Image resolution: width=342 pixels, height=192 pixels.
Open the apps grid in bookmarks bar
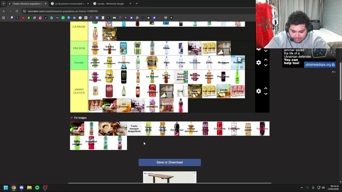(3, 18)
